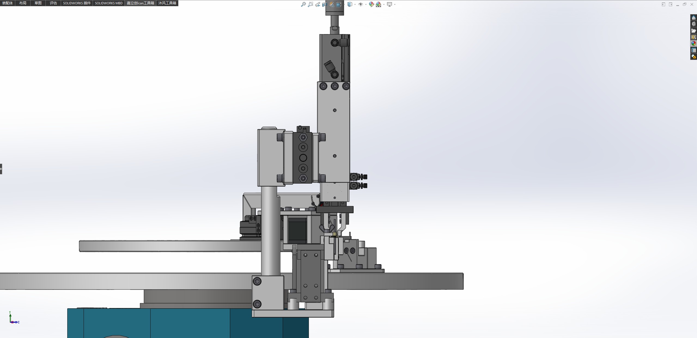Open the Custom Properties panel

tap(693, 50)
